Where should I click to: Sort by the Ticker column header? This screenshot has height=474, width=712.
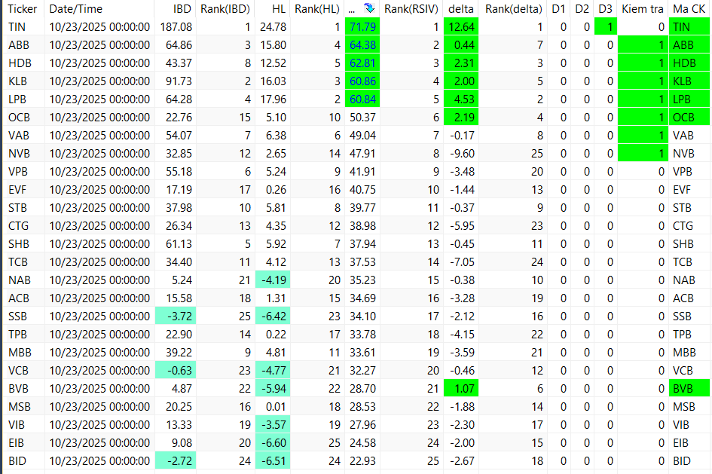tap(23, 8)
